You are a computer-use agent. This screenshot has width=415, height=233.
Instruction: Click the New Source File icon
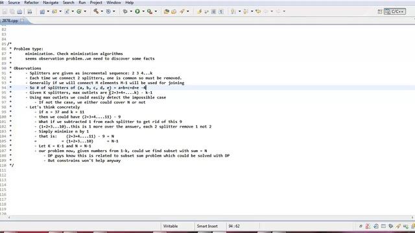[x=67, y=12]
